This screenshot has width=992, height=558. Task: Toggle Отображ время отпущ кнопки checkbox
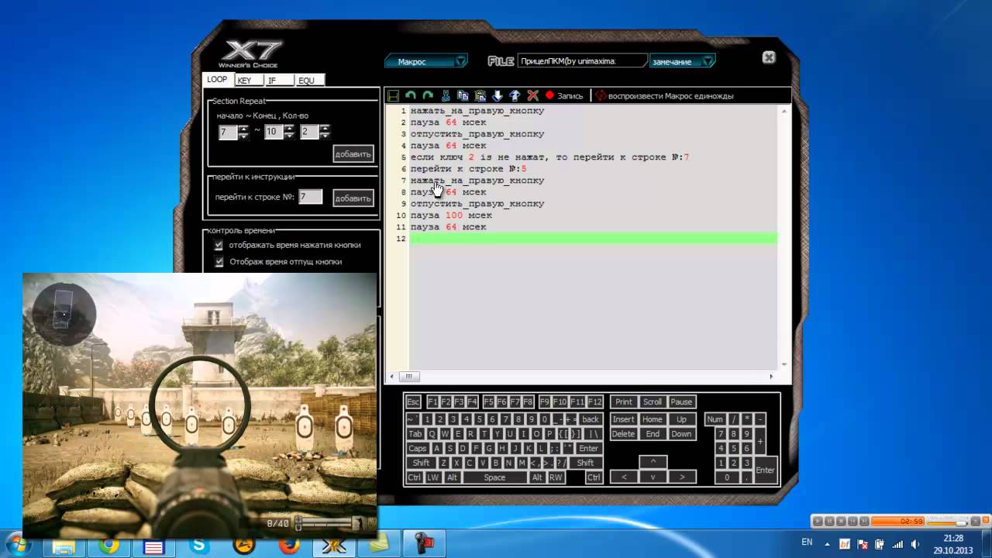coord(219,262)
